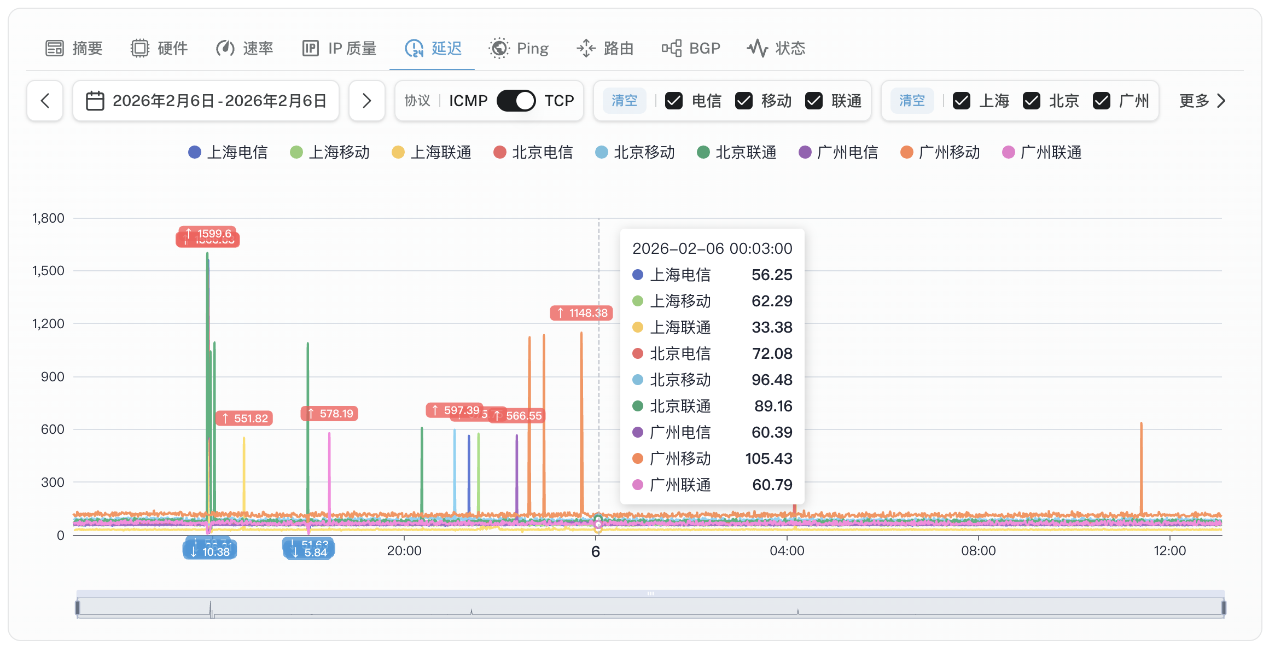Open the calendar date picker icon

tap(94, 100)
